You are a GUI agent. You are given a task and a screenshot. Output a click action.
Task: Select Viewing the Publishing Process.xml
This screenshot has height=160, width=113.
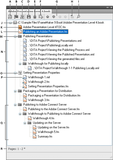pyautogui.click(x=59, y=50)
